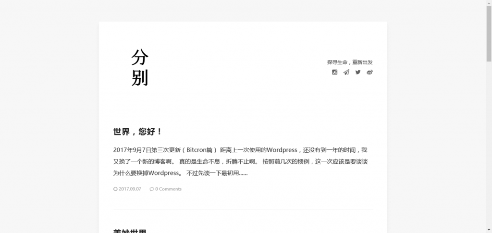The width and height of the screenshot is (492, 233).
Task: Click the 2017.09.07 post date text
Action: coord(130,189)
